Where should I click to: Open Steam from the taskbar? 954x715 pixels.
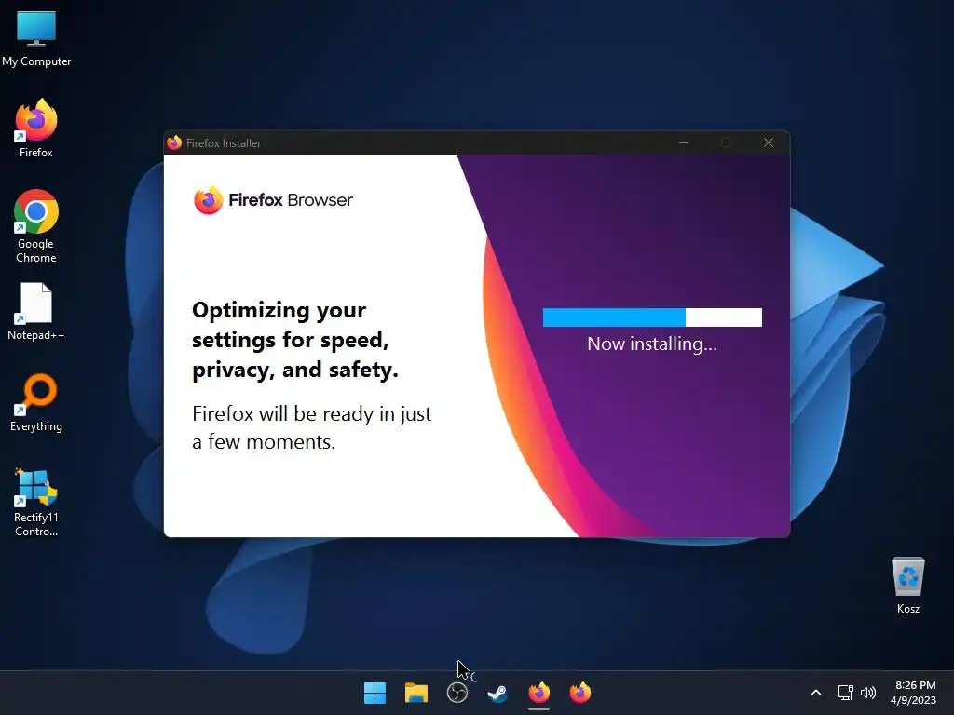[x=497, y=693]
